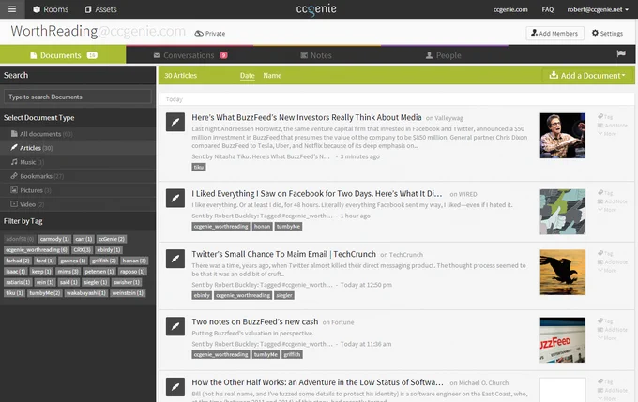Open the hamburger menu icon
Viewport: 638px width, 402px height.
tap(12, 9)
